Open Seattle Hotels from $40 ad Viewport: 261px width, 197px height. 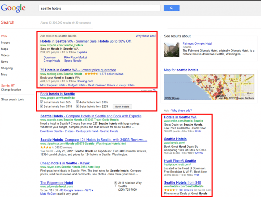[182, 183]
